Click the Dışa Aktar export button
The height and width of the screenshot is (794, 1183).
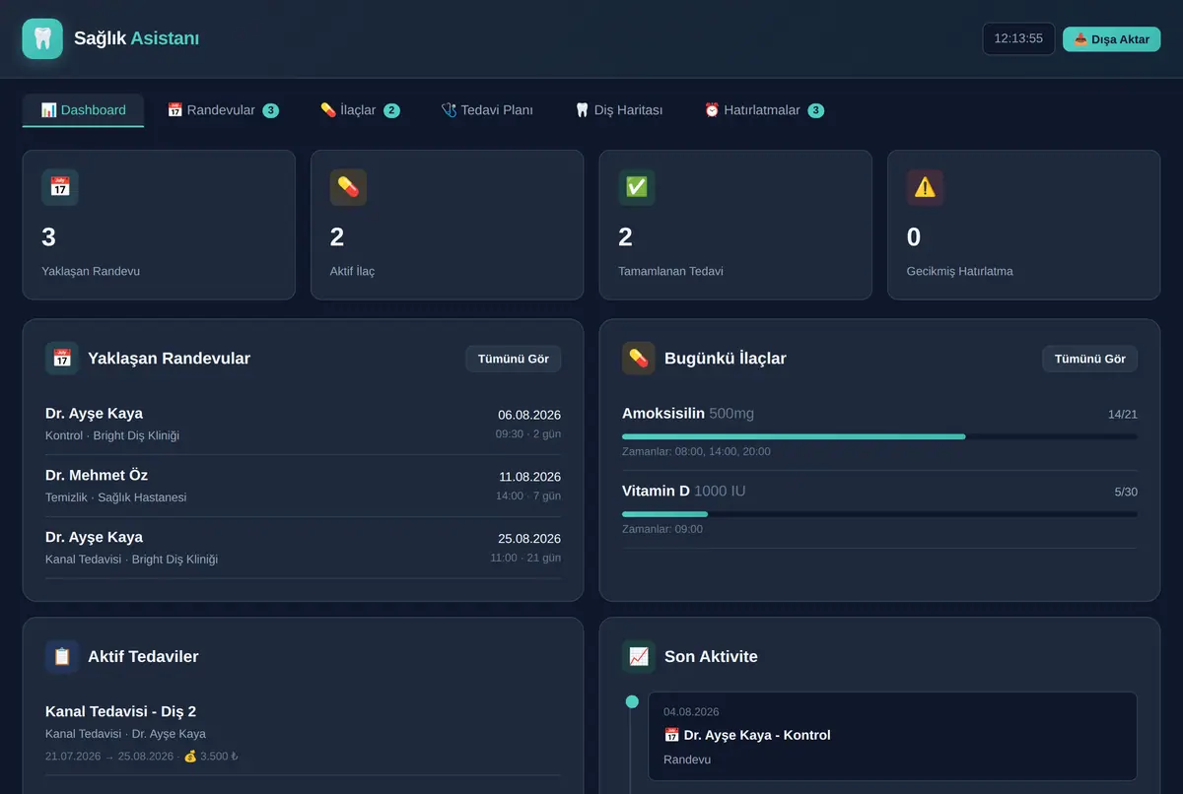pos(1112,39)
